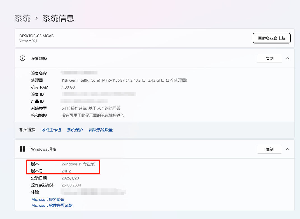Click the 机带 RAM label
The height and width of the screenshot is (219, 300).
point(39,87)
